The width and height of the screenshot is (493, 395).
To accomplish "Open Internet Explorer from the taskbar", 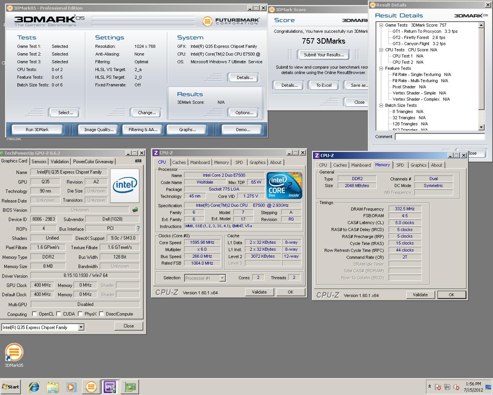I will [x=34, y=387].
